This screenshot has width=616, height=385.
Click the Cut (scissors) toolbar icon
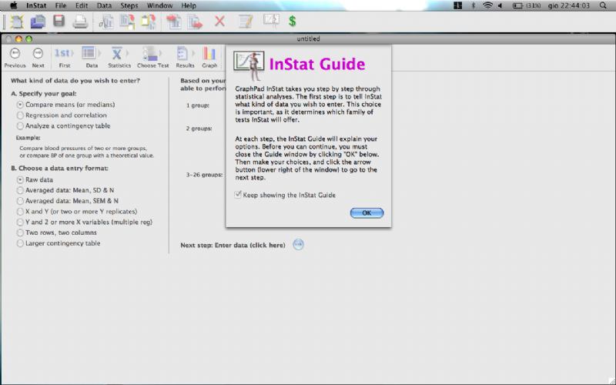tap(105, 22)
